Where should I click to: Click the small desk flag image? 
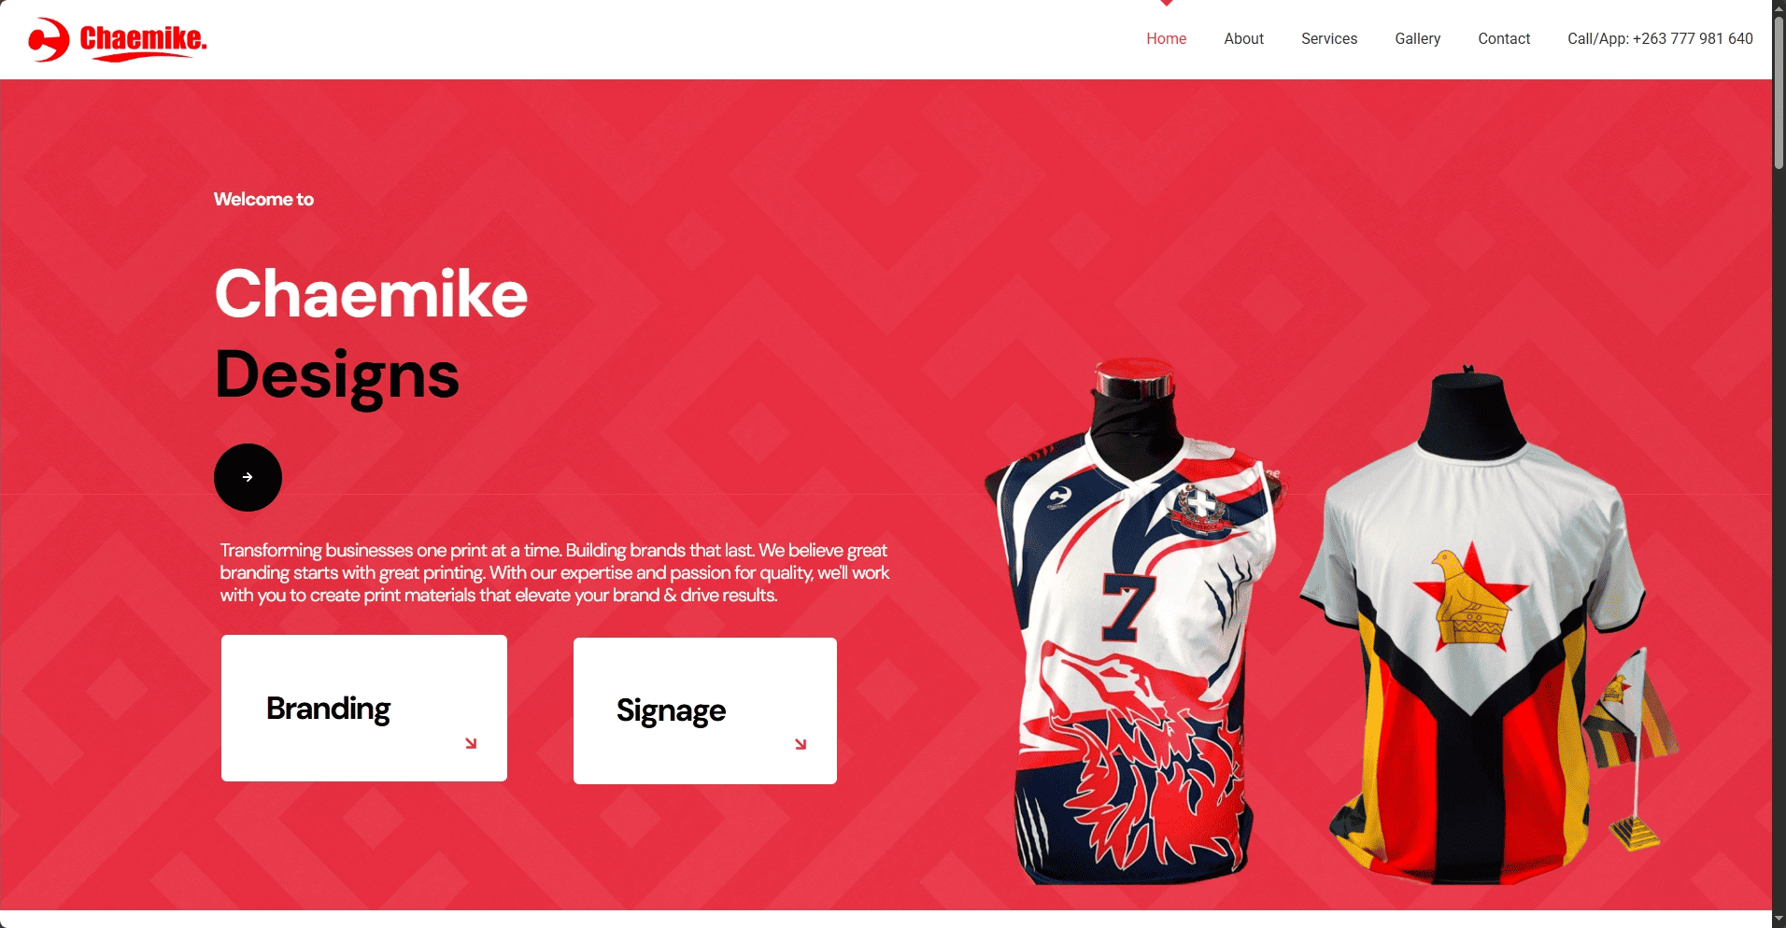tap(1633, 747)
